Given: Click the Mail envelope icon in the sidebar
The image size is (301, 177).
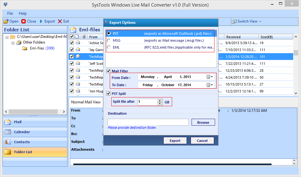Looking at the screenshot, I should click(8, 122).
